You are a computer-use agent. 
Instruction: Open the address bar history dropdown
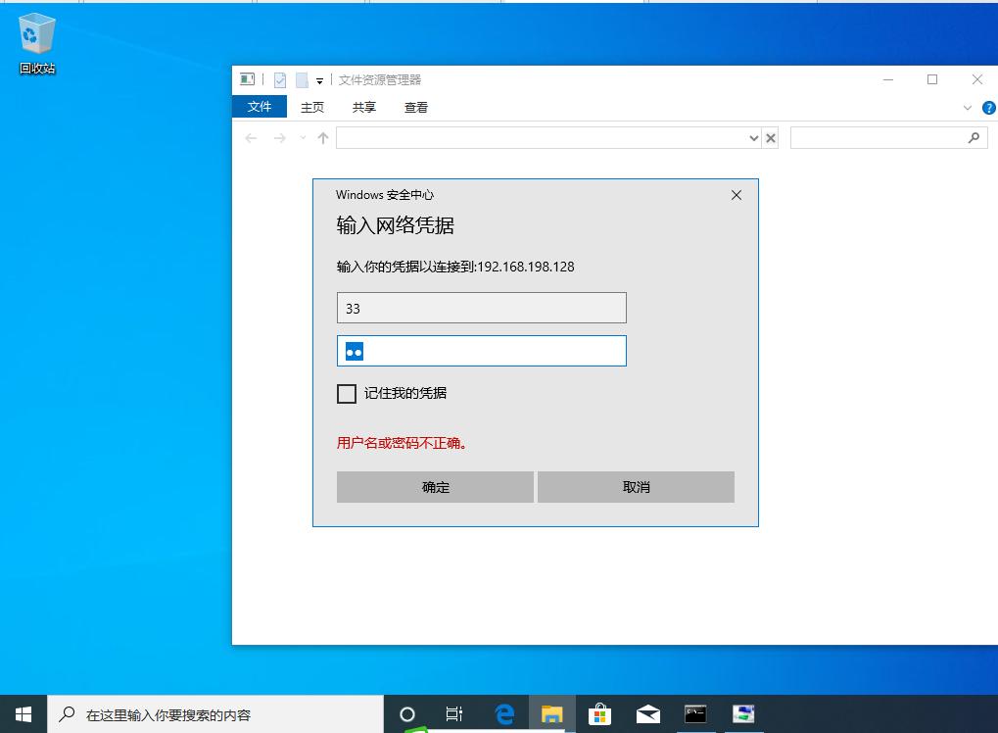point(752,138)
